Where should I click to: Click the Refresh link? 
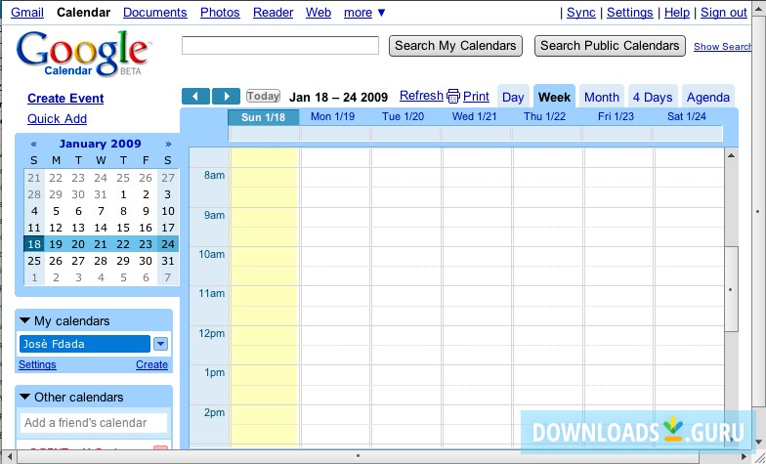[421, 96]
